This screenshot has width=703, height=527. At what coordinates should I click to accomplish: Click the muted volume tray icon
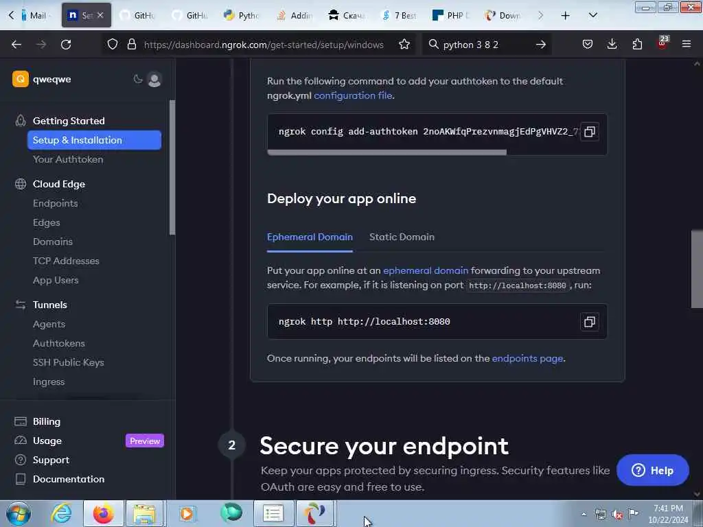[x=617, y=515]
